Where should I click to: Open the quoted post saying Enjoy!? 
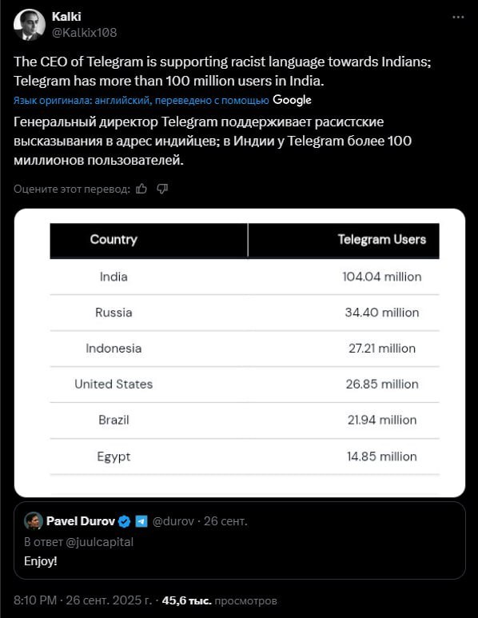[240, 540]
